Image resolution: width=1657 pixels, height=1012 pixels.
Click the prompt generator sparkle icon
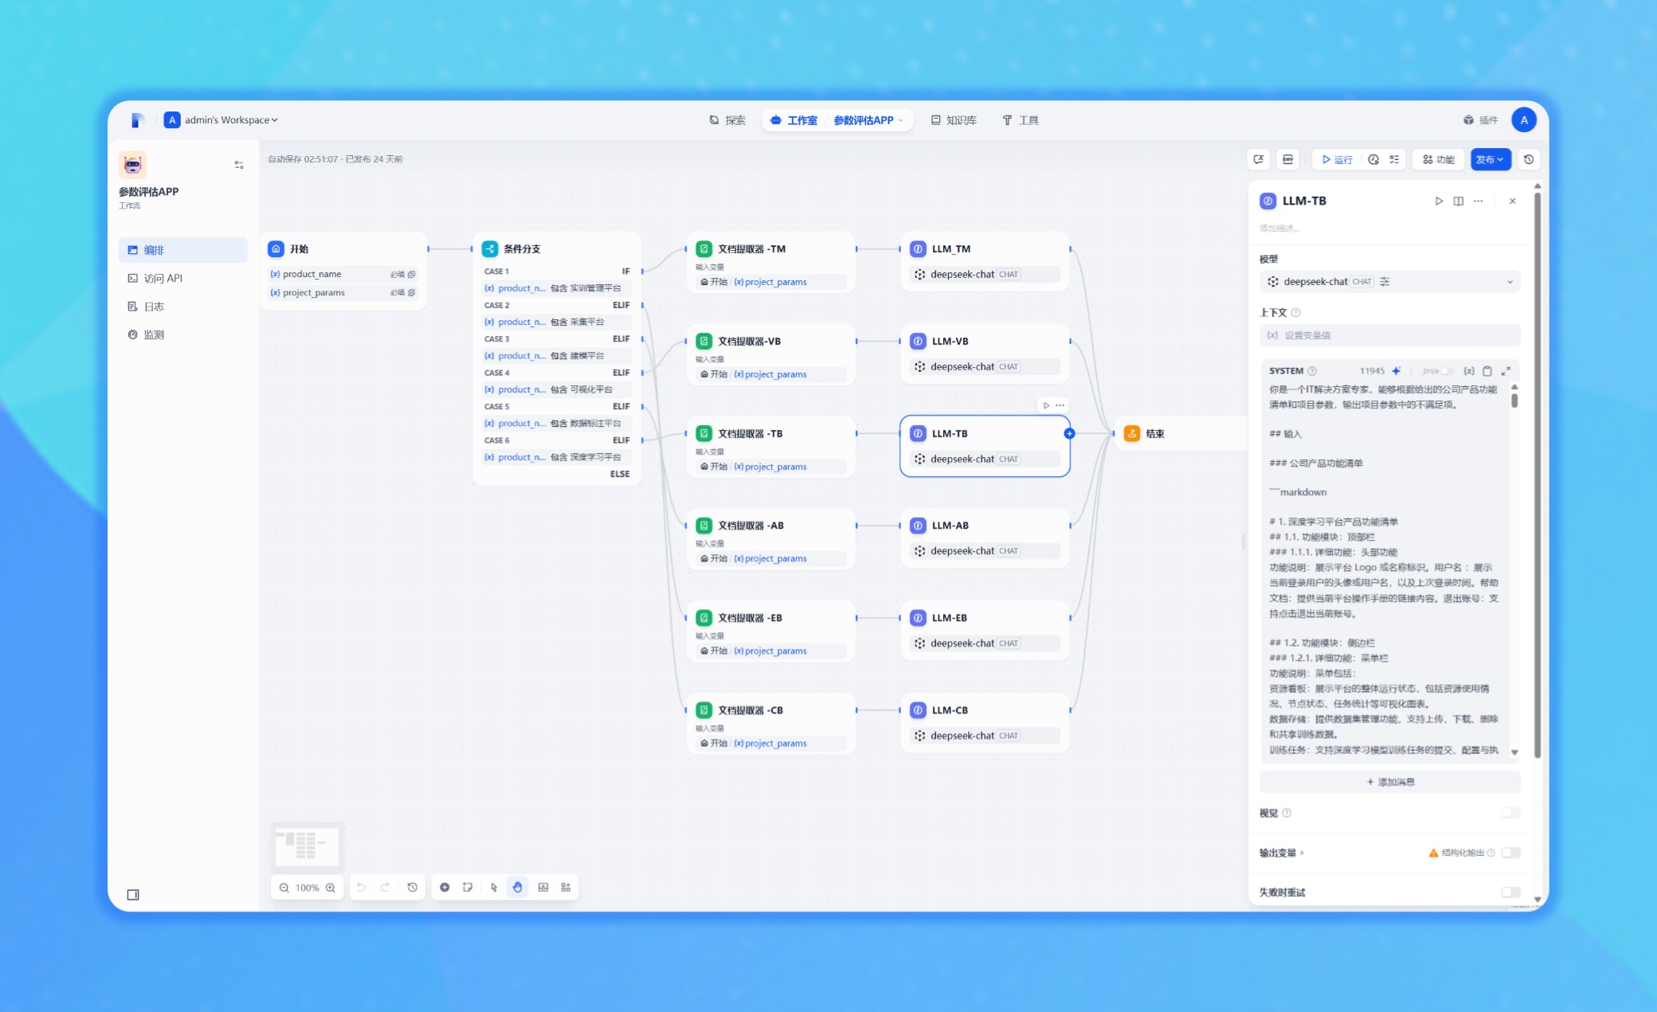(1396, 371)
